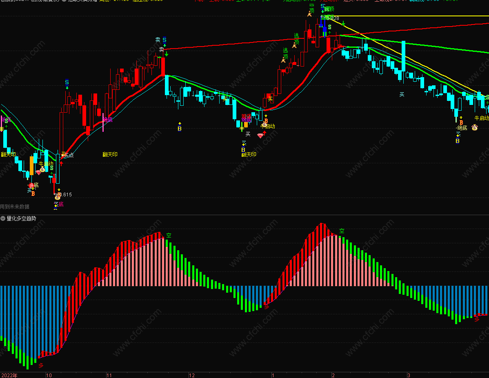
Task: Click the white 卖 label at November peak
Action: tap(161, 49)
